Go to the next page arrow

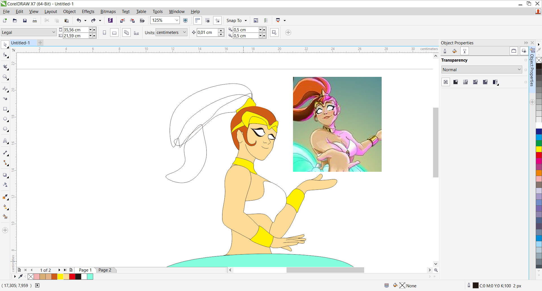[59, 270]
